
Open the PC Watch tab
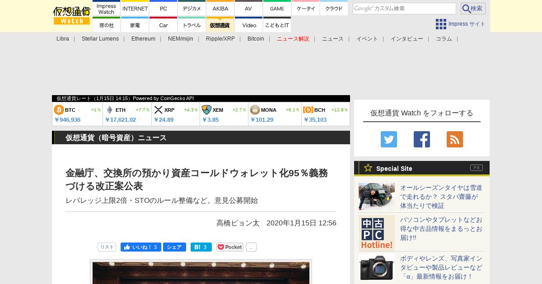pos(164,9)
